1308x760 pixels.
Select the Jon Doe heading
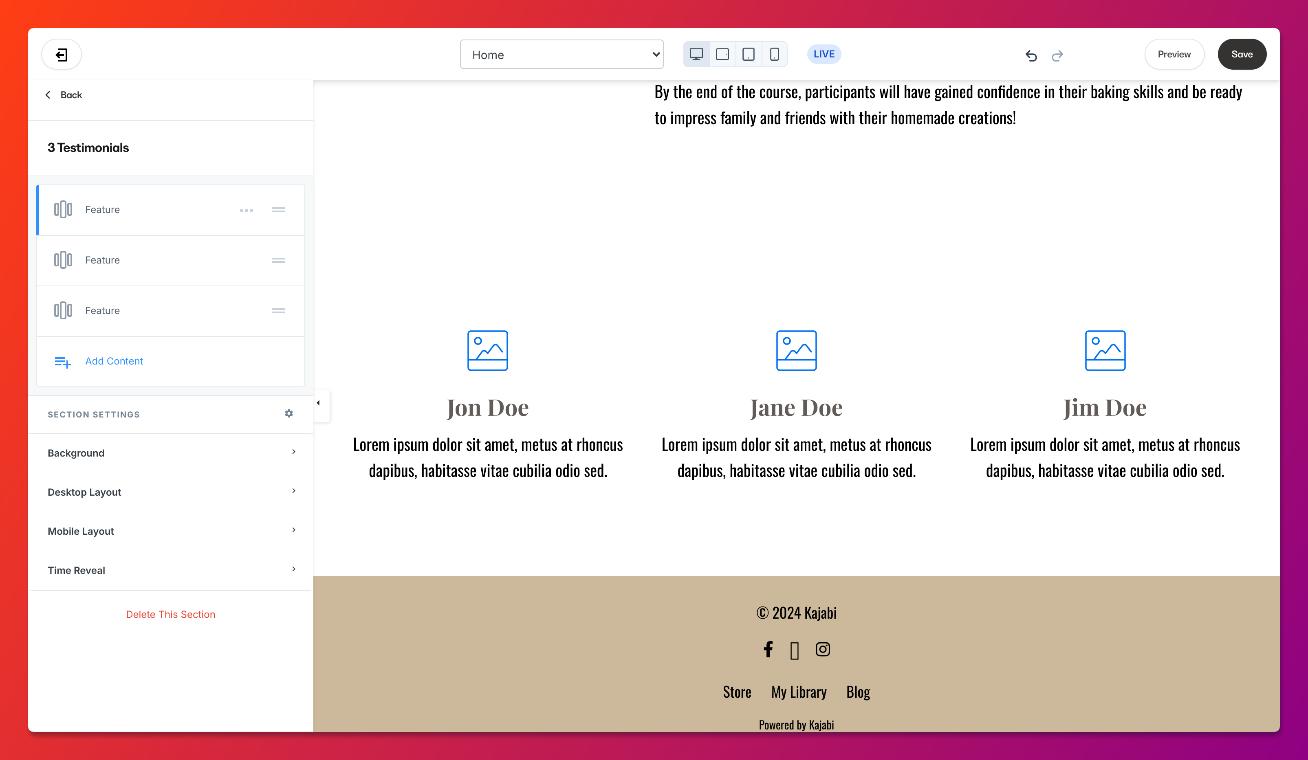[x=487, y=408]
